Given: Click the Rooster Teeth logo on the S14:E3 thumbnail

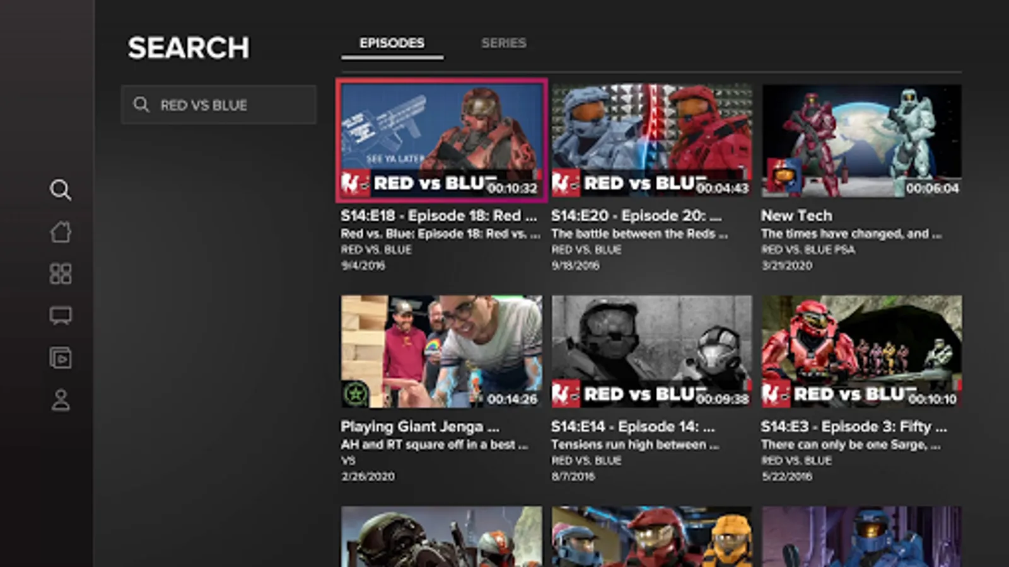Looking at the screenshot, I should pyautogui.click(x=776, y=394).
